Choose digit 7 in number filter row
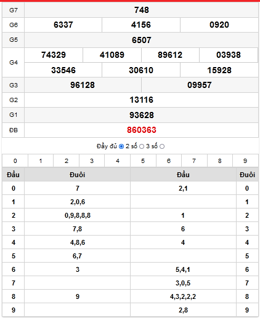260x318 pixels. [194, 161]
